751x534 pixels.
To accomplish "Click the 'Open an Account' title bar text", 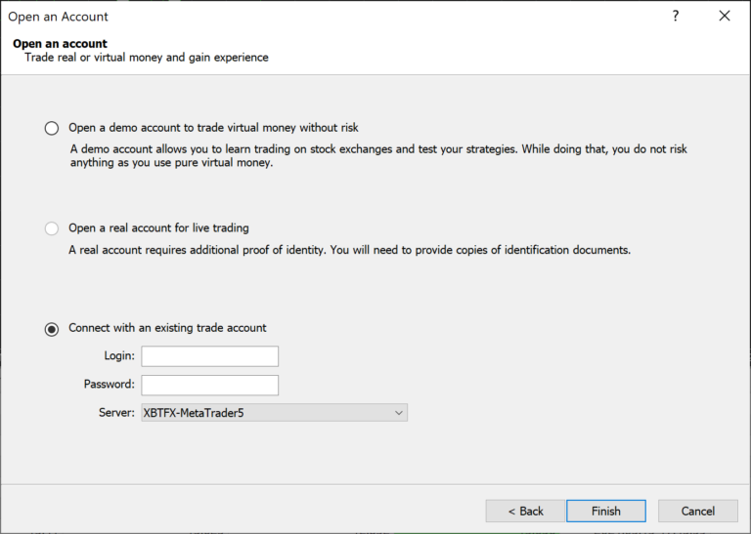I will (59, 17).
